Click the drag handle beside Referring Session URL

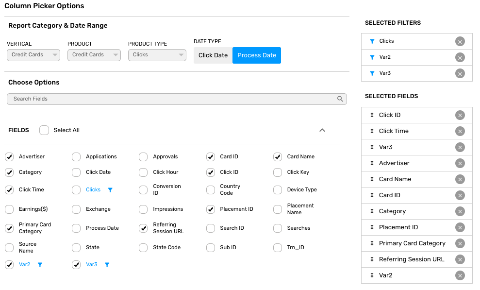click(x=372, y=259)
